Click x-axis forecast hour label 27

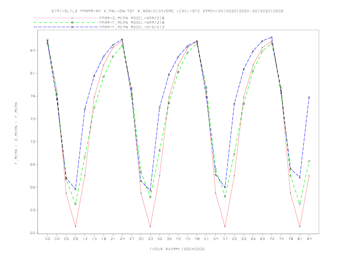pyautogui.click(x=131, y=239)
